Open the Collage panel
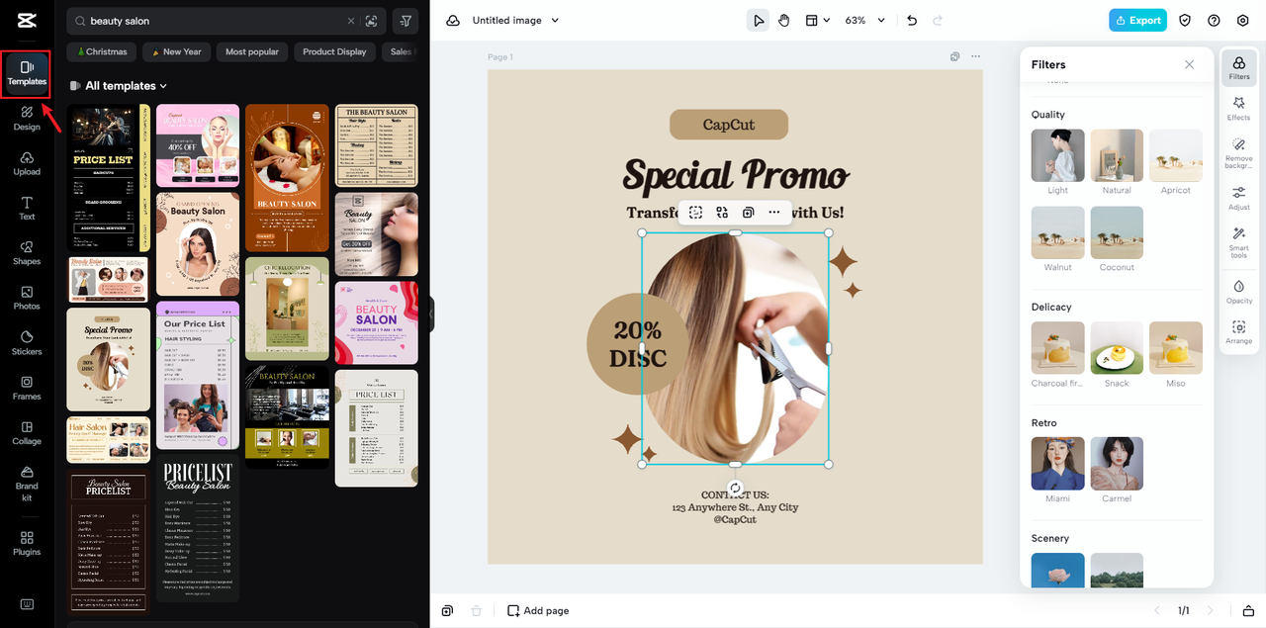The width and height of the screenshot is (1266, 628). 27,433
